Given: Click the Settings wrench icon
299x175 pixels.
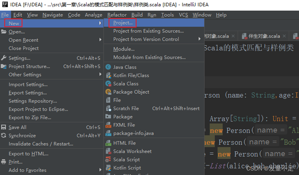Looking at the screenshot, I should click(3, 58).
